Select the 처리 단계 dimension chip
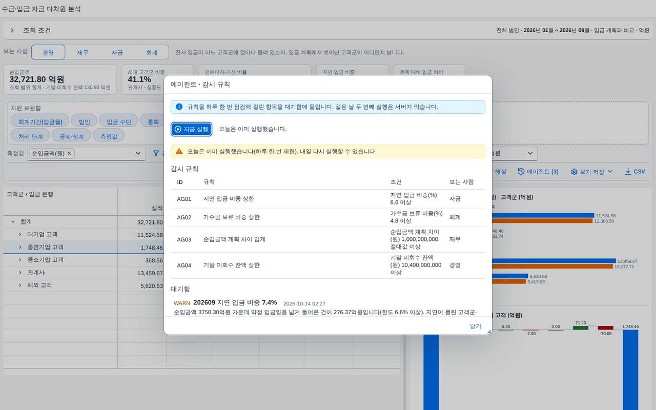Image resolution: width=656 pixels, height=410 pixels. [31, 136]
